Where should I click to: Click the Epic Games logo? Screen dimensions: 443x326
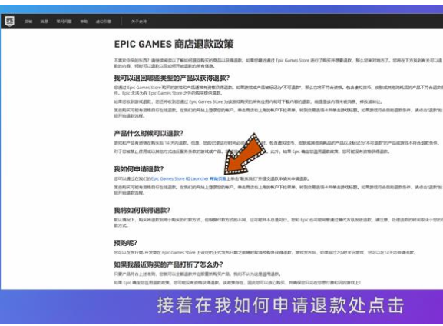10,21
